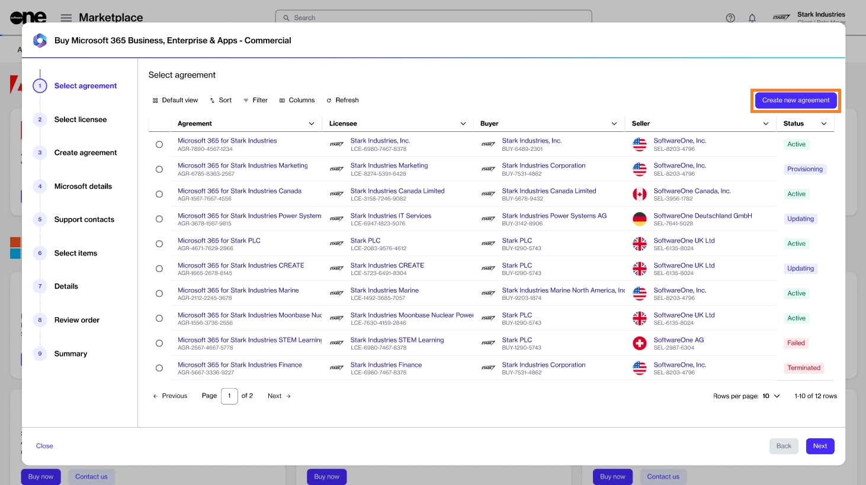The width and height of the screenshot is (866, 485).
Task: Open the notifications bell icon
Action: click(x=752, y=18)
